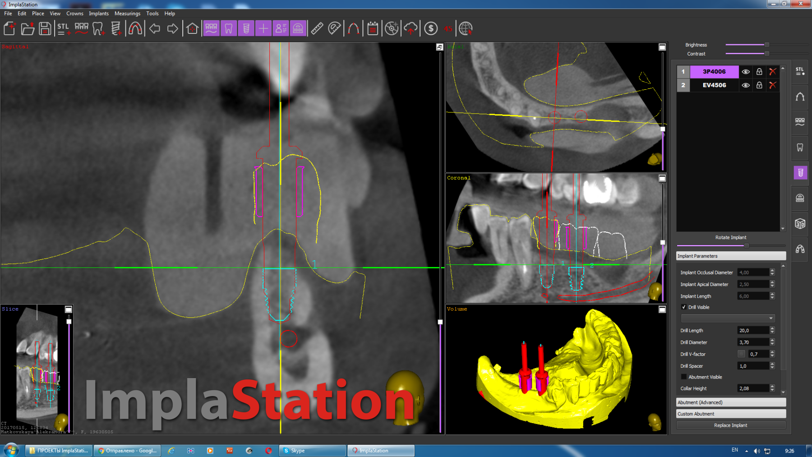Click the Replace Implant button
The image size is (812, 457).
click(731, 425)
